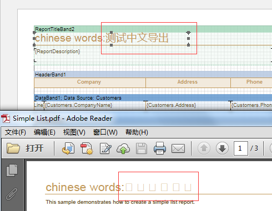Select the {Line} component in the data band

(39, 105)
